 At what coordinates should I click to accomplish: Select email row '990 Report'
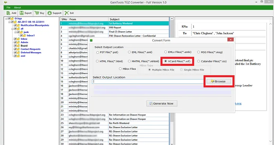tap(114, 28)
